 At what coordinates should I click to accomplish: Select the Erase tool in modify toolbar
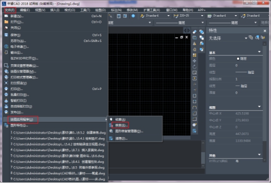coord(195,32)
